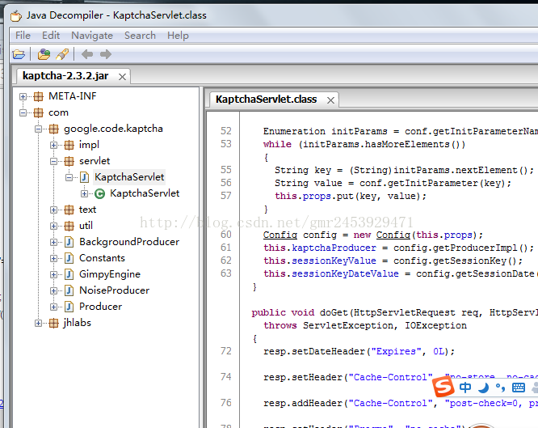Screen dimensions: 538x428
Task: Expand the Constants node
Action: point(53,258)
